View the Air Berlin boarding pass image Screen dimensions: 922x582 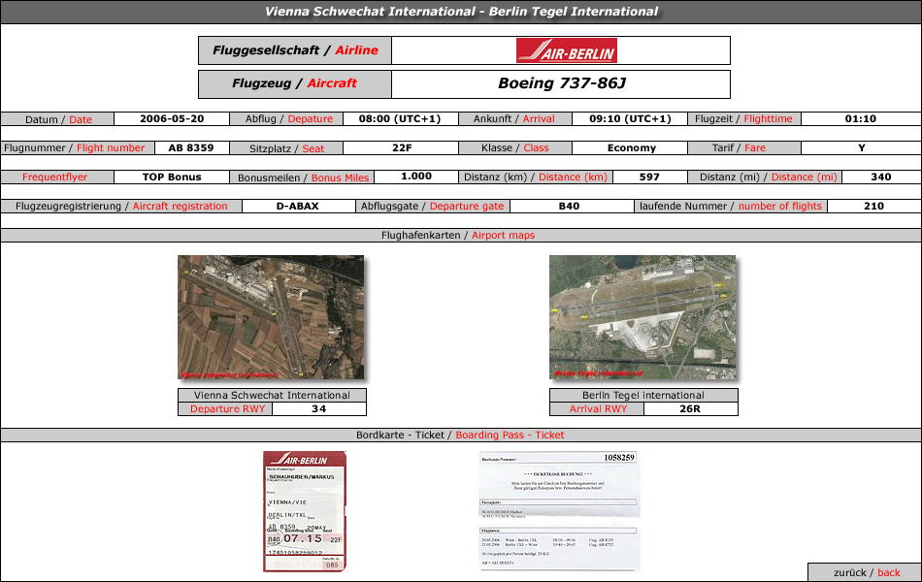click(305, 511)
